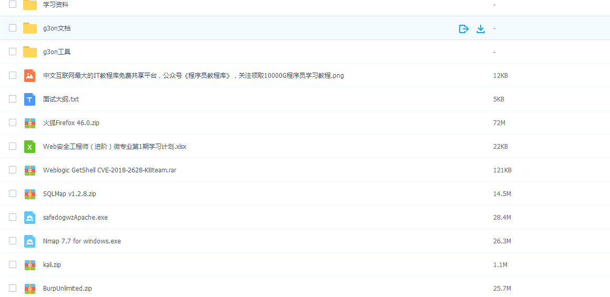Click the 22KB size value

(500, 147)
